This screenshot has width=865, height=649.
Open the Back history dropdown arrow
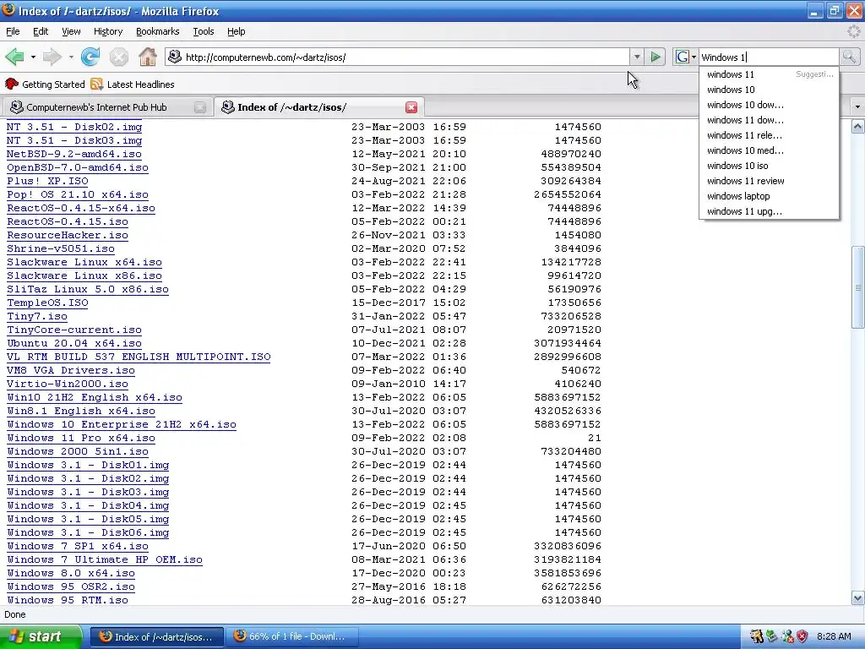pyautogui.click(x=33, y=57)
